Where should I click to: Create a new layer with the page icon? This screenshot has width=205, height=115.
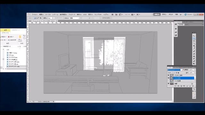(x=190, y=86)
